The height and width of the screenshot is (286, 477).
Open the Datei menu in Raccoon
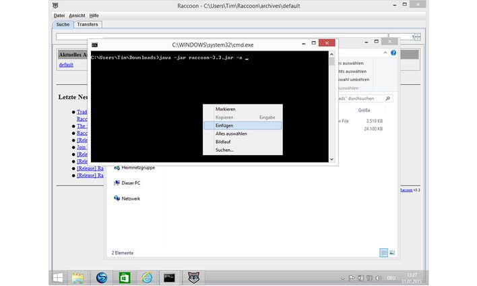pyautogui.click(x=59, y=16)
